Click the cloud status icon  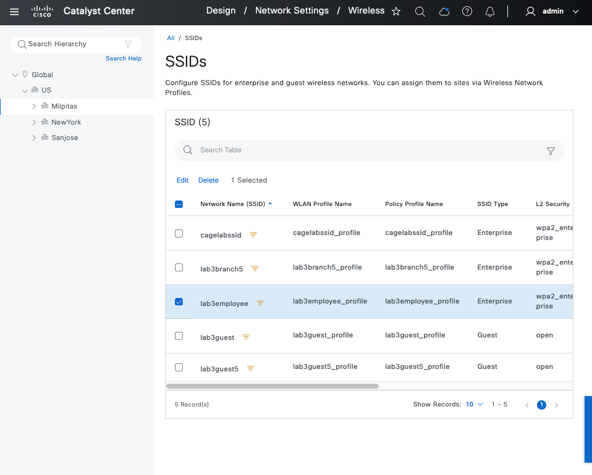point(444,12)
